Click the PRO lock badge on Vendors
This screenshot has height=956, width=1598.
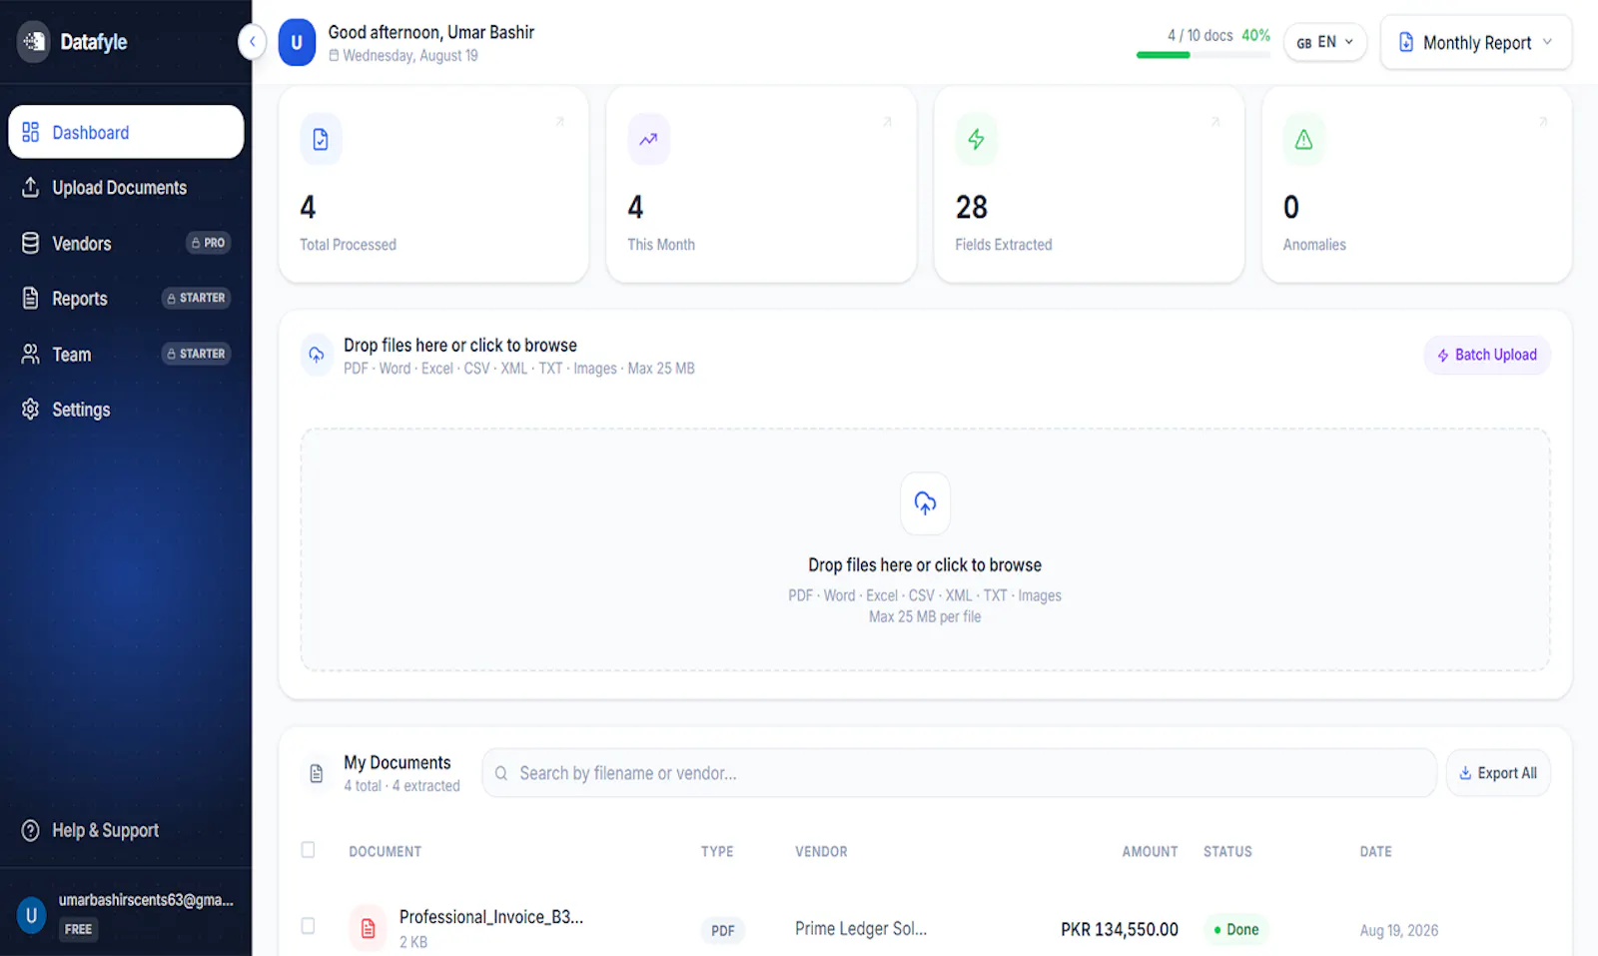(x=209, y=243)
